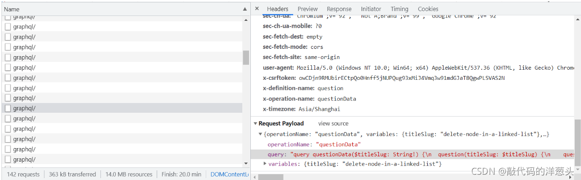Click the user-agent header row
The width and height of the screenshot is (581, 180).
(418, 68)
